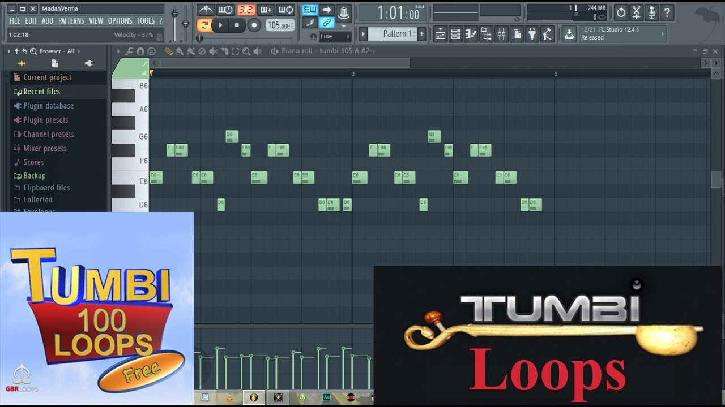The height and width of the screenshot is (407, 725).
Task: Open the Pattern 1 selector
Action: tap(393, 34)
